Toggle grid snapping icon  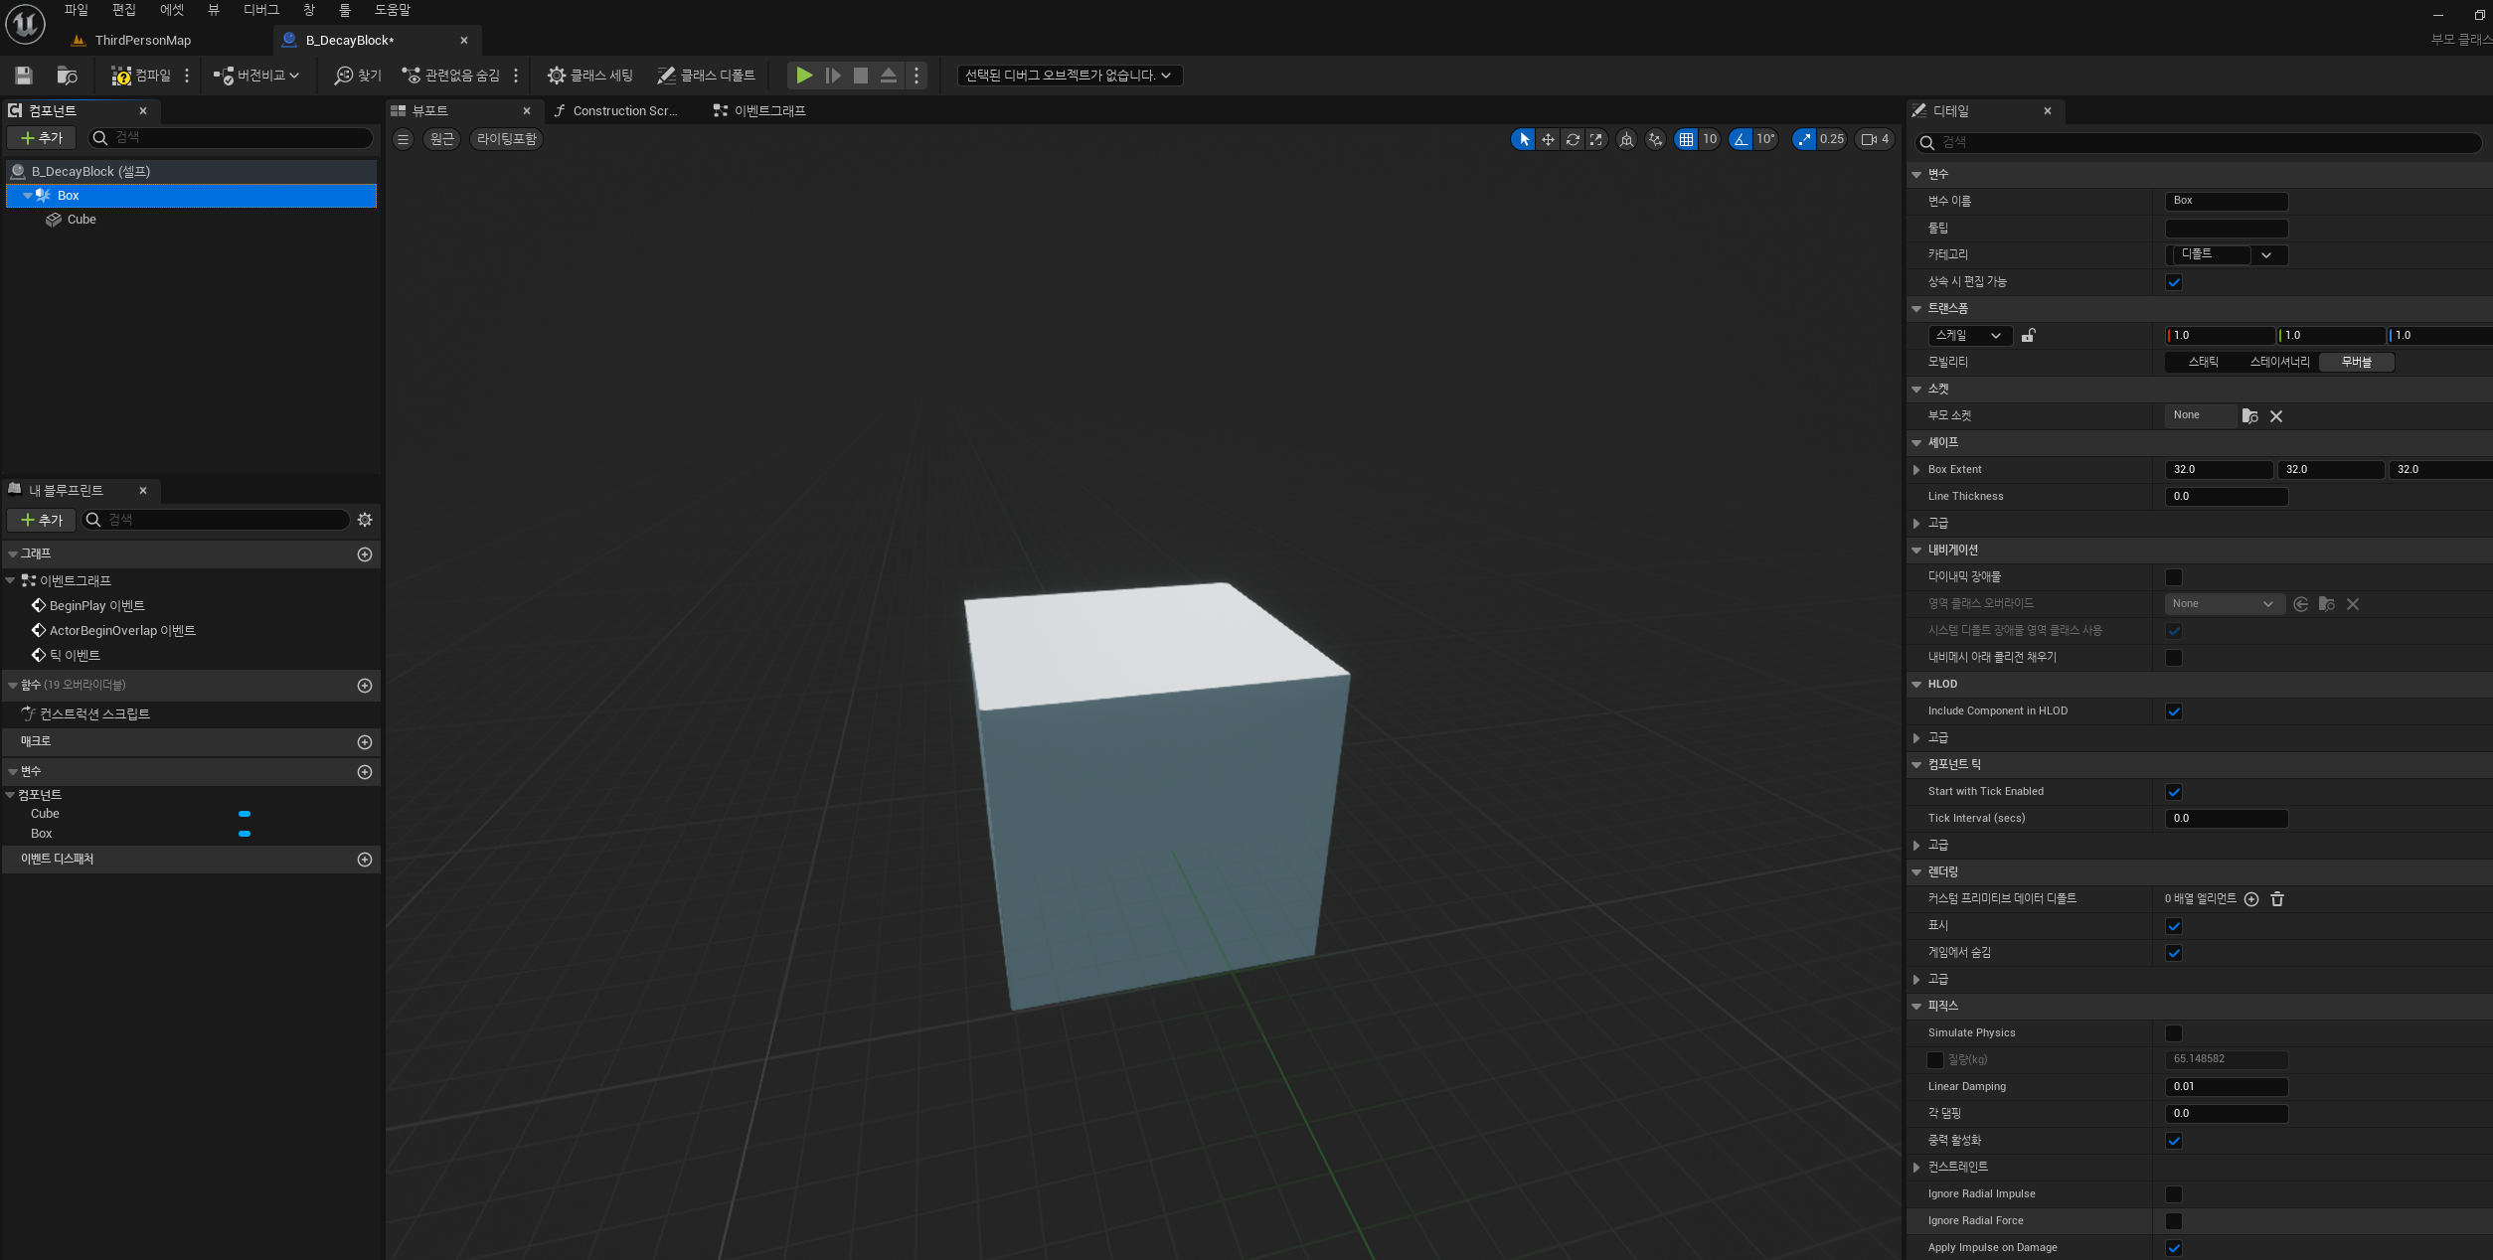[x=1686, y=139]
